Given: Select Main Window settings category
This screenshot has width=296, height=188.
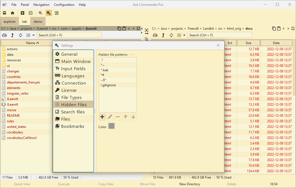Looking at the screenshot, I should tap(73, 61).
